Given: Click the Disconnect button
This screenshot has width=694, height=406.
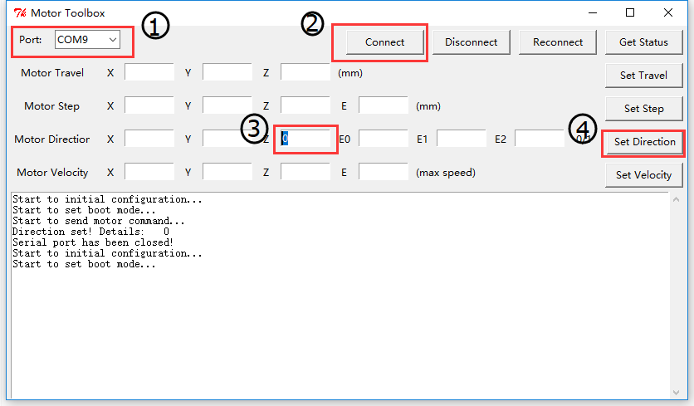Looking at the screenshot, I should click(471, 42).
